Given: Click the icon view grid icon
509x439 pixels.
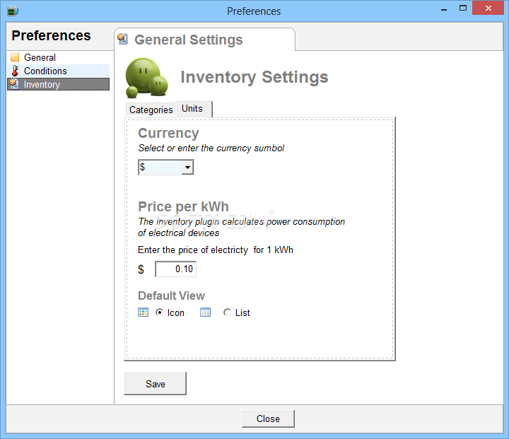Looking at the screenshot, I should [143, 312].
